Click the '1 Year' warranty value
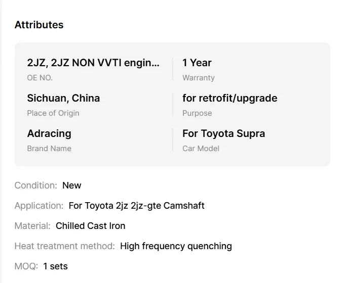The width and height of the screenshot is (342, 283). point(197,63)
